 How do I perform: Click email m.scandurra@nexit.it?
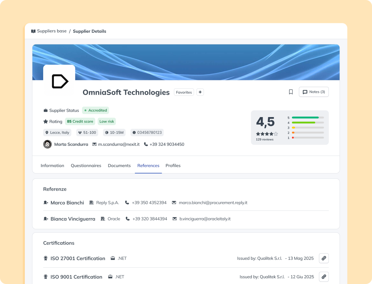coord(119,144)
